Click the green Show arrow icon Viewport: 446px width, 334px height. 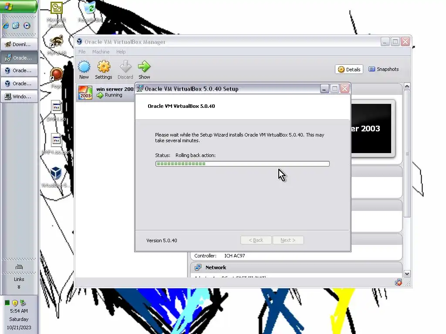(x=144, y=70)
